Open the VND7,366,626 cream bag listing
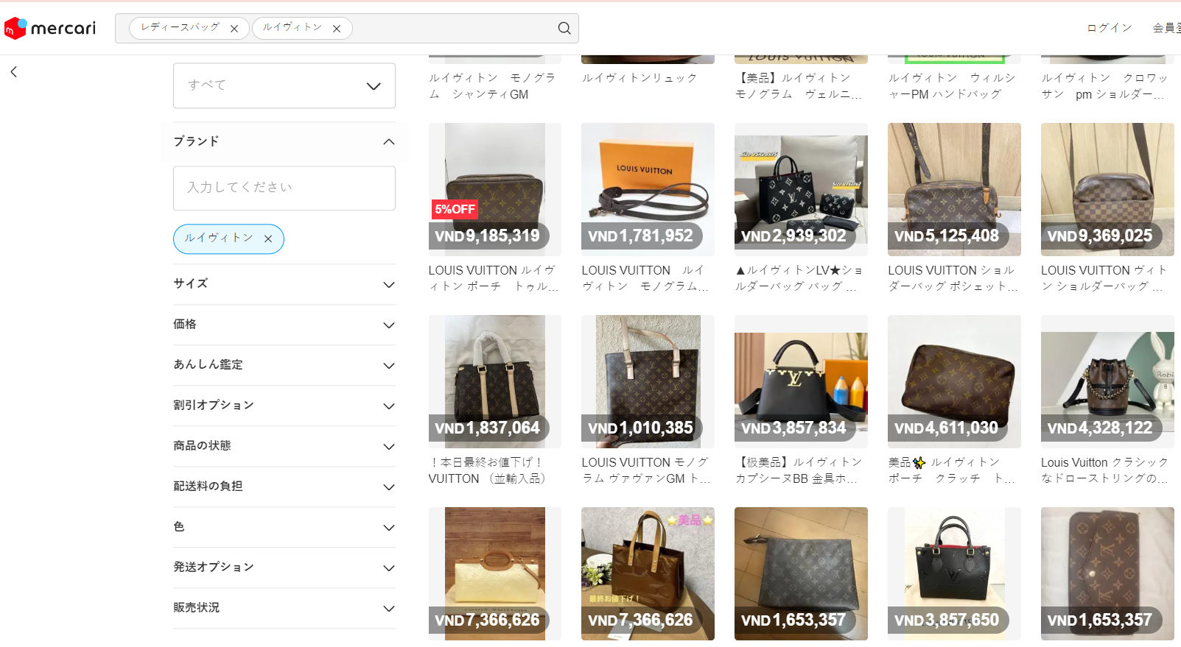Viewport: 1181px width, 647px height. click(x=495, y=573)
